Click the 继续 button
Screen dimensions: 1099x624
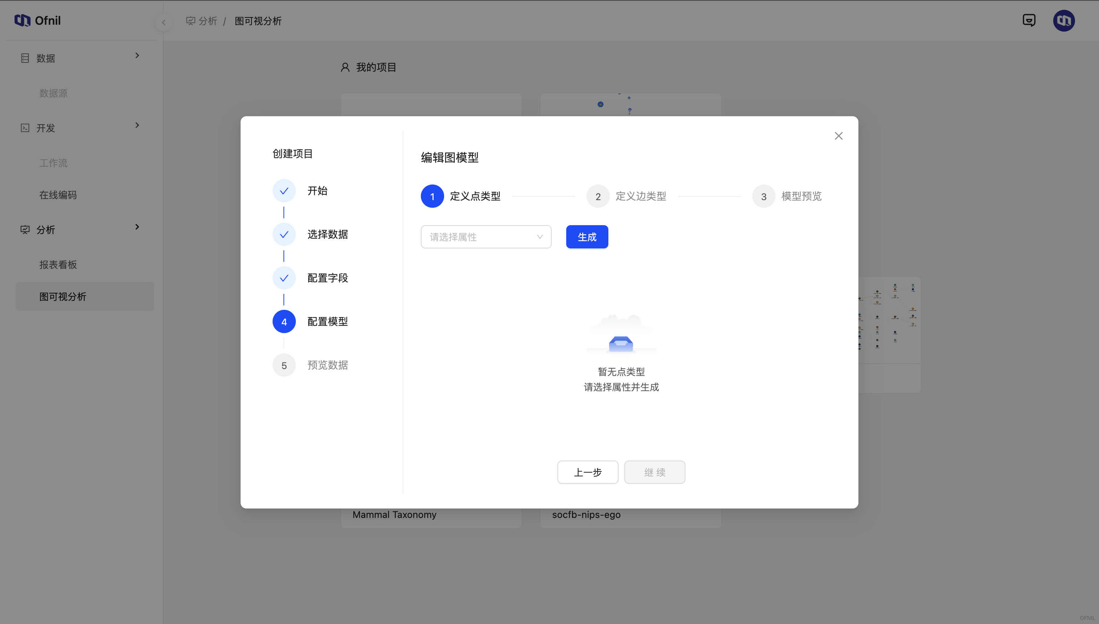(x=654, y=472)
